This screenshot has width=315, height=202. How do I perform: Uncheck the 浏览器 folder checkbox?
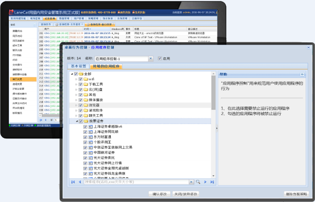[81, 105]
